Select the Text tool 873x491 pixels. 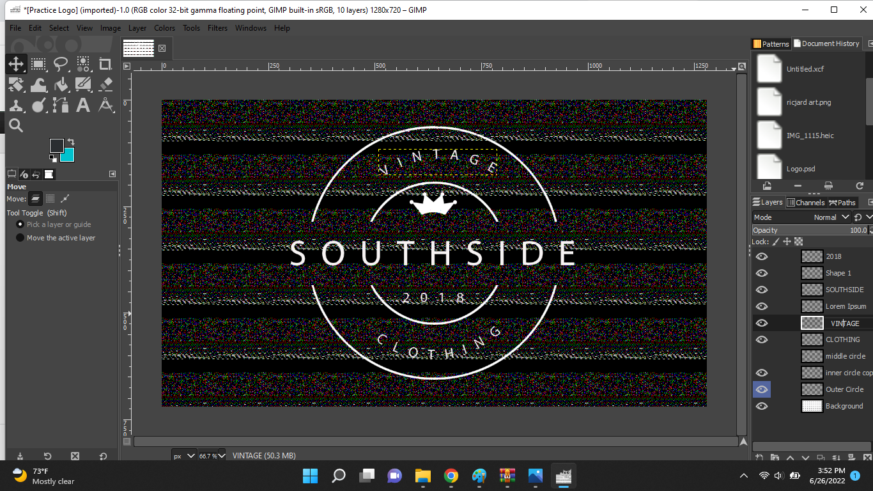tap(83, 105)
